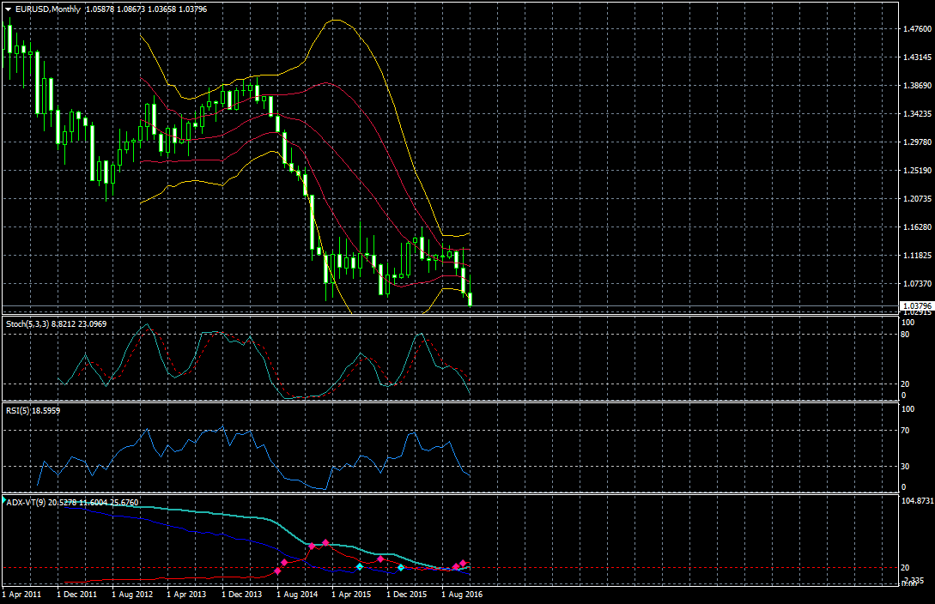Image resolution: width=935 pixels, height=604 pixels.
Task: Click the 1 Aug 2016 date label
Action: coord(462,593)
